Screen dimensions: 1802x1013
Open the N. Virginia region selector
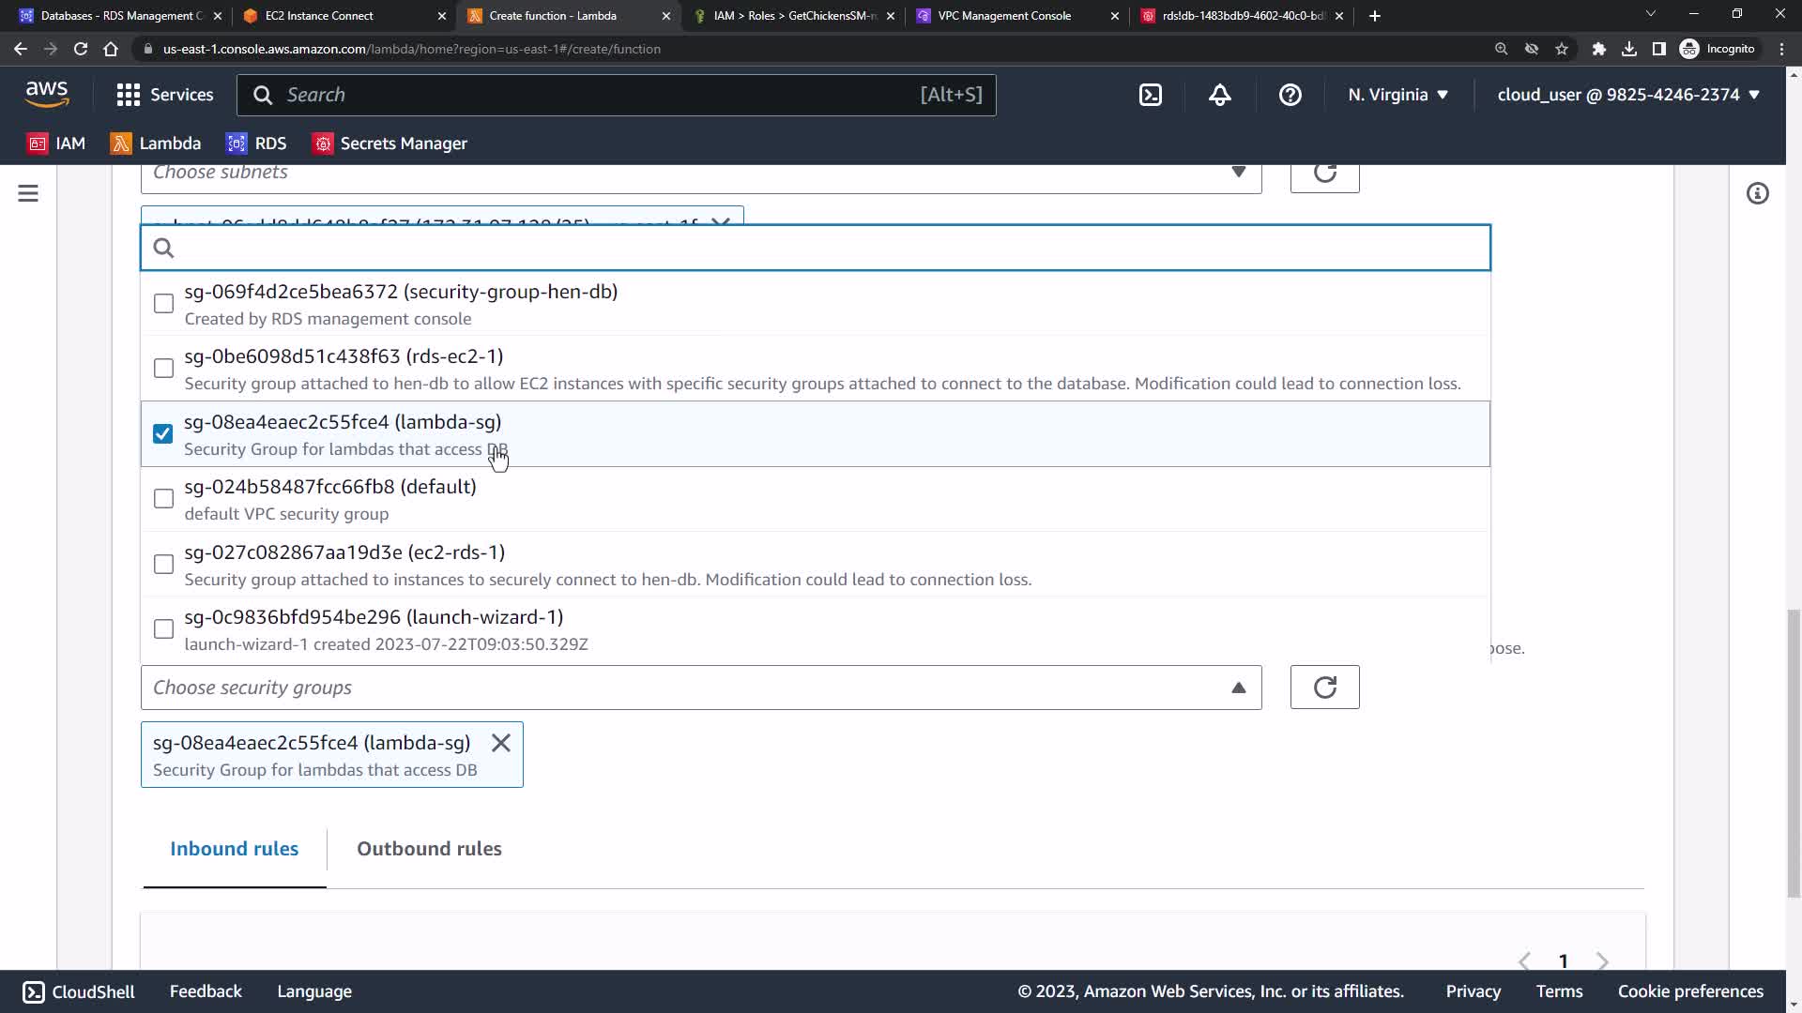click(1397, 95)
